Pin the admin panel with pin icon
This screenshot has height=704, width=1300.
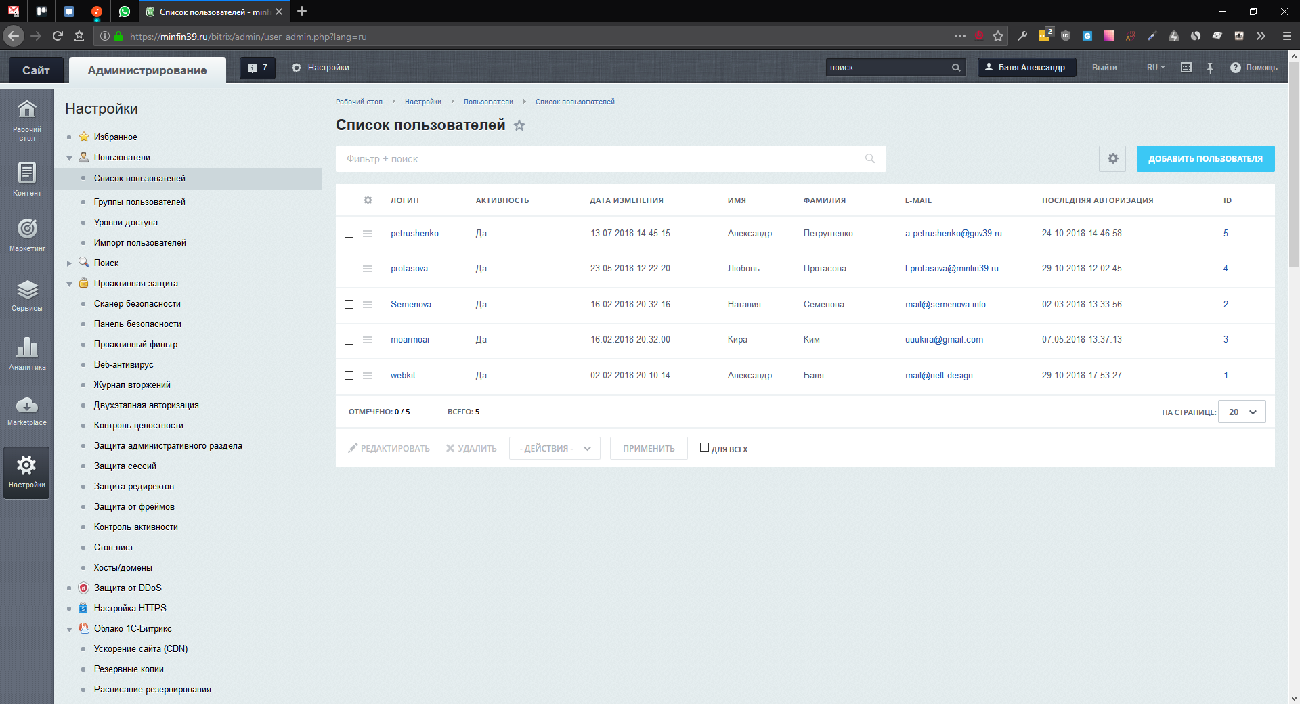click(1210, 68)
